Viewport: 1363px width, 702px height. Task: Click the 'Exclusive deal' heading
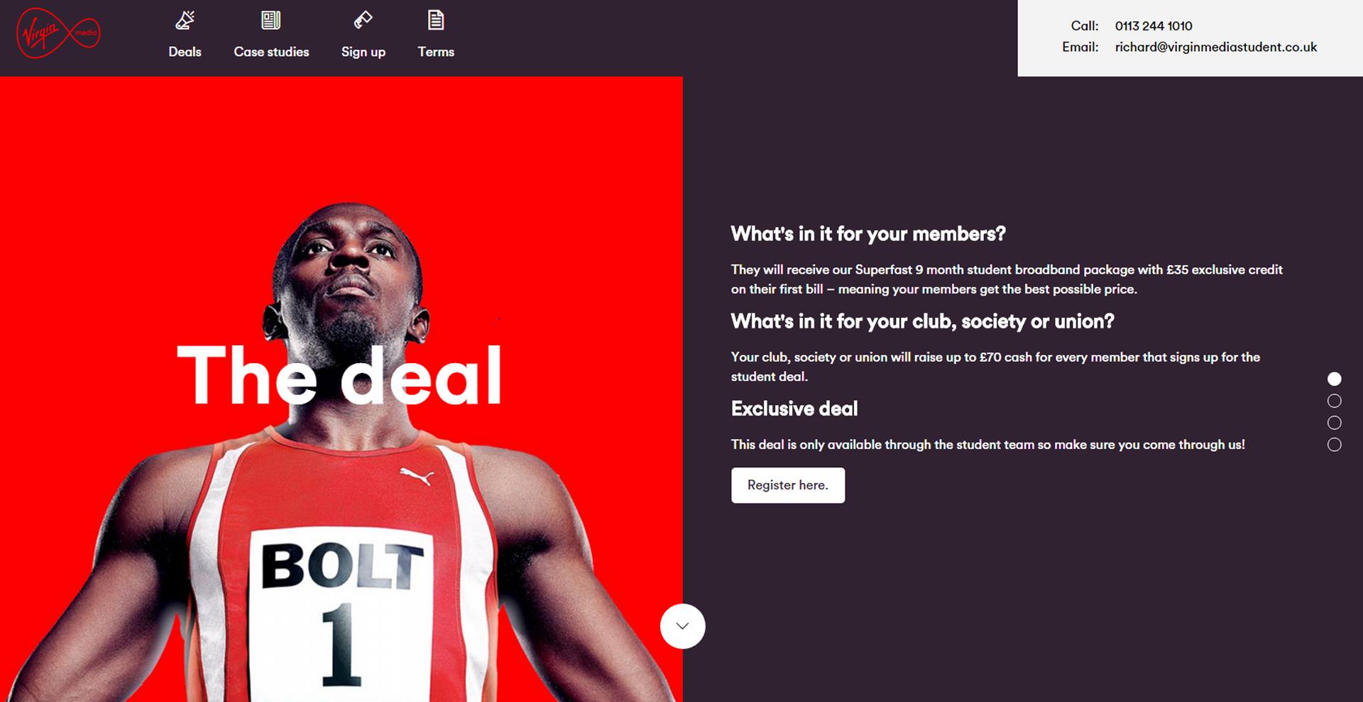(794, 408)
